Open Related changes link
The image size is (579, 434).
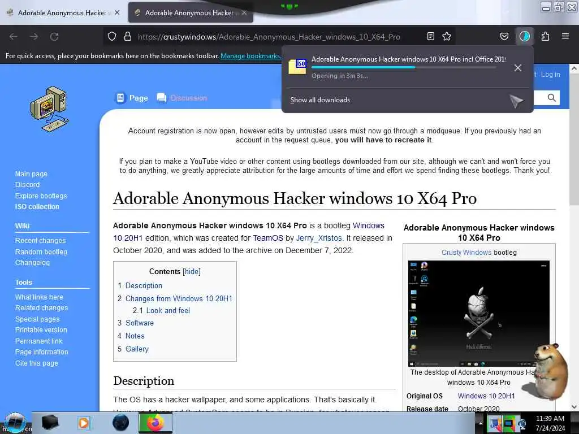tap(41, 308)
